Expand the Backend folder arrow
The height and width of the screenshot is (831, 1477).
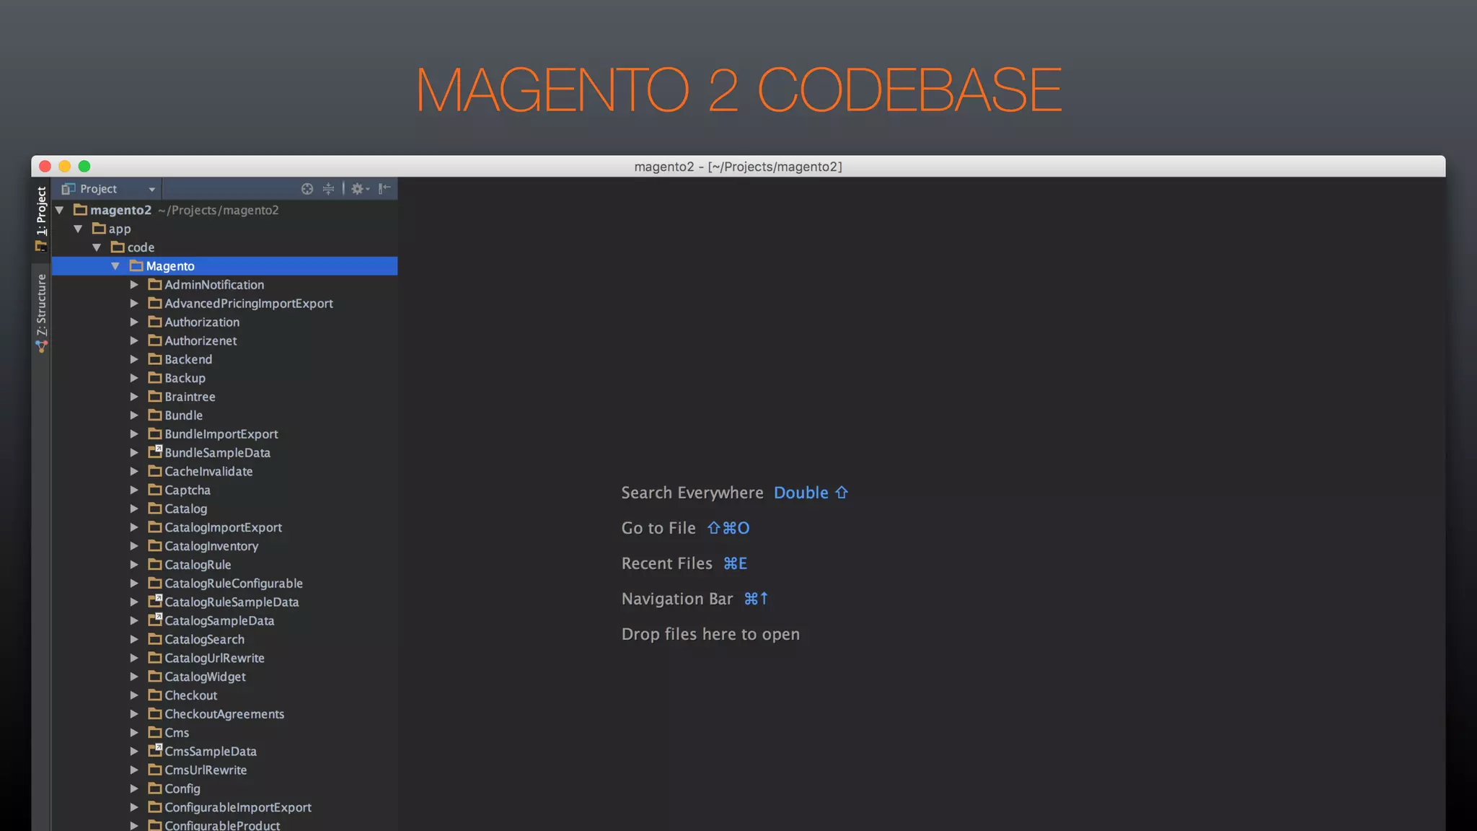point(134,359)
